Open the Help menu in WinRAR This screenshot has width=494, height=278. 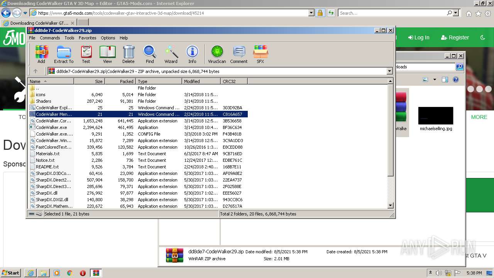pos(124,38)
